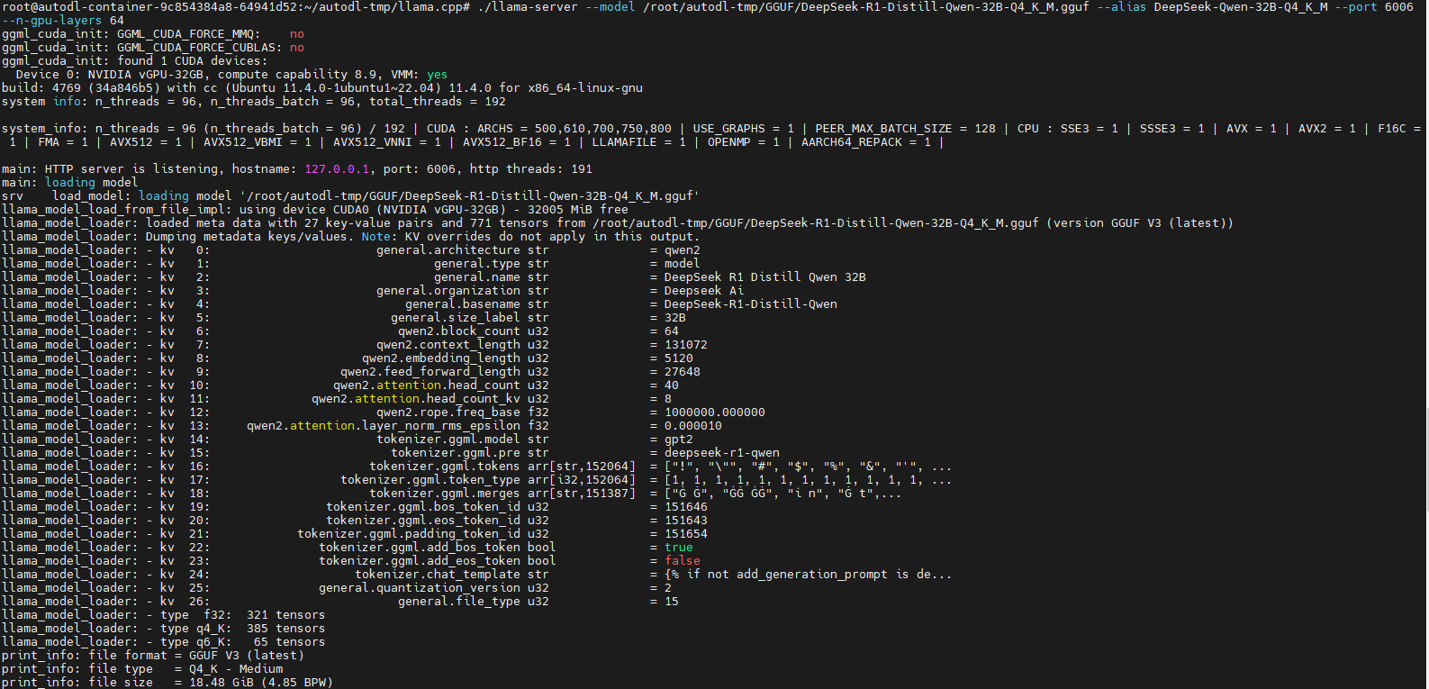This screenshot has width=1429, height=689.
Task: Select the '1000000.000000' rope freq value
Action: pos(715,412)
